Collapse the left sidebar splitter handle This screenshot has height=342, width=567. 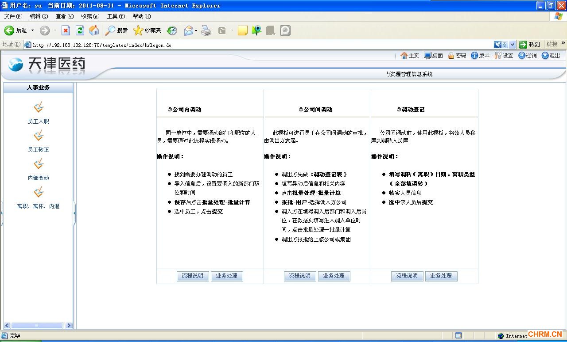coord(74,213)
